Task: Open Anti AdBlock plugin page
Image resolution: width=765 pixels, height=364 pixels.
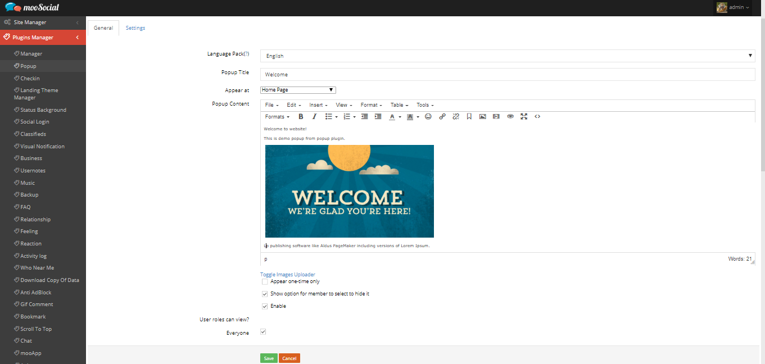Action: click(36, 293)
